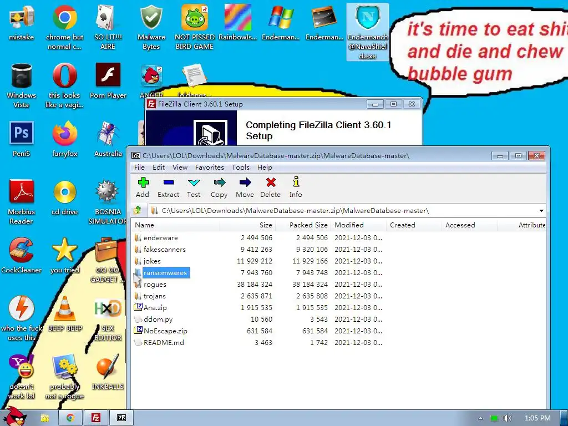568x426 pixels.
Task: Open the File menu in 7-Zip
Action: (139, 168)
